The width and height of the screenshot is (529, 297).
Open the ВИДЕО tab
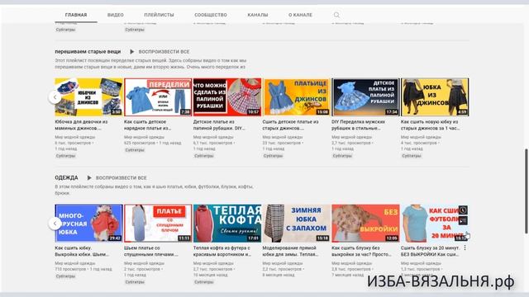point(116,15)
